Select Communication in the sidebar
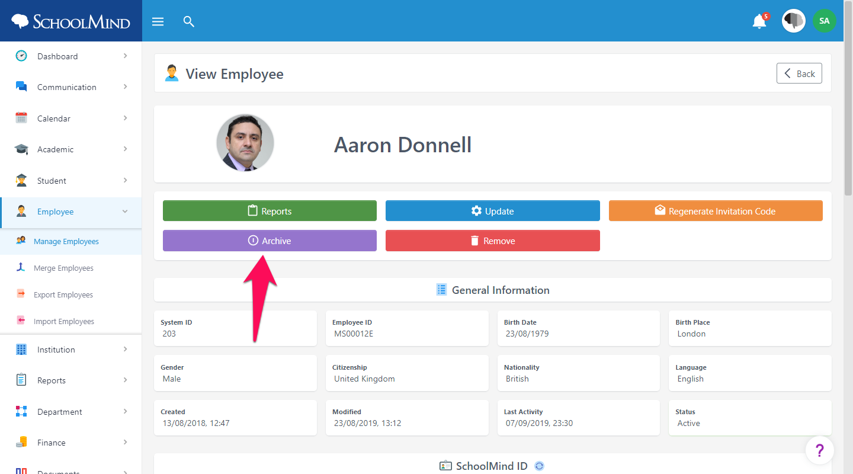Viewport: 853px width, 474px height. pyautogui.click(x=71, y=87)
